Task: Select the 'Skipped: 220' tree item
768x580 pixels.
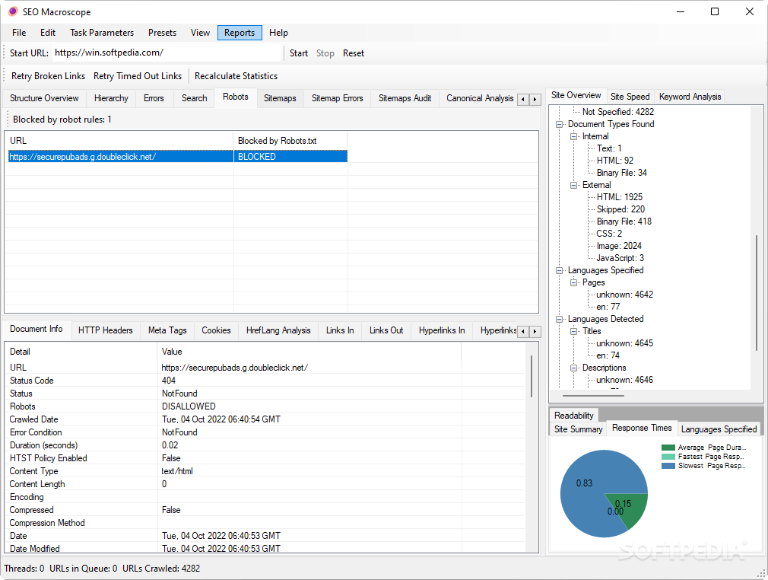Action: (620, 209)
